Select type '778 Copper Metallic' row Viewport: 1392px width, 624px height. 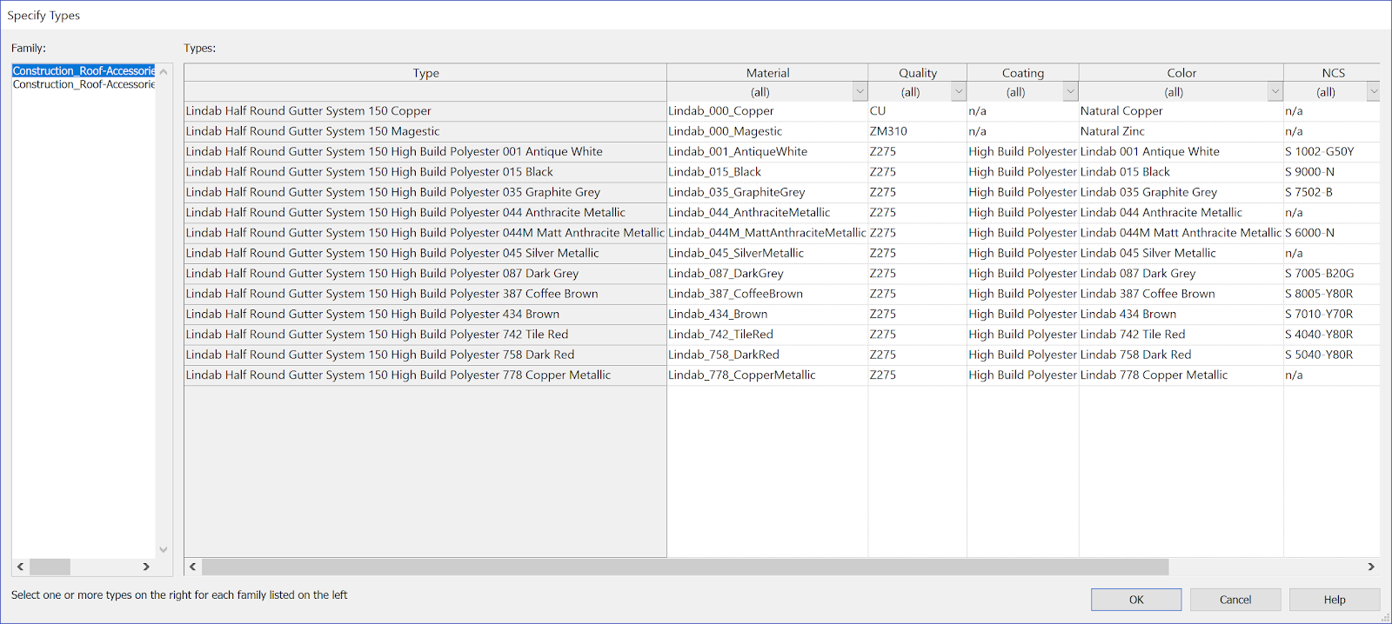coord(425,375)
